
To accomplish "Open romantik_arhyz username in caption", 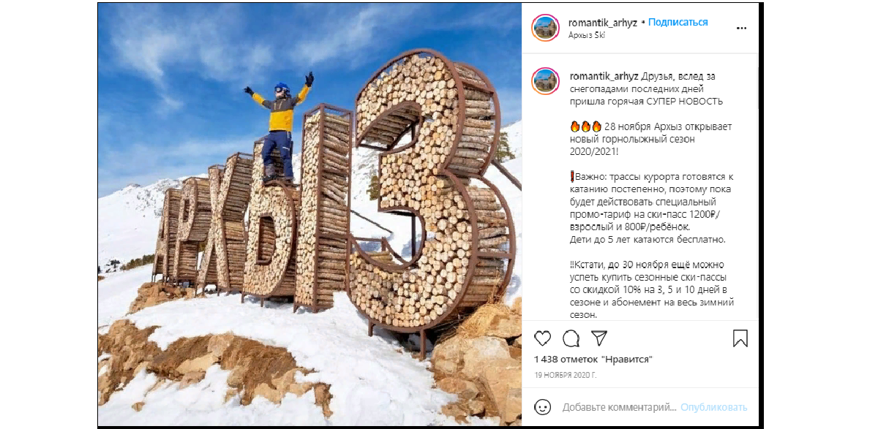I will coord(603,76).
